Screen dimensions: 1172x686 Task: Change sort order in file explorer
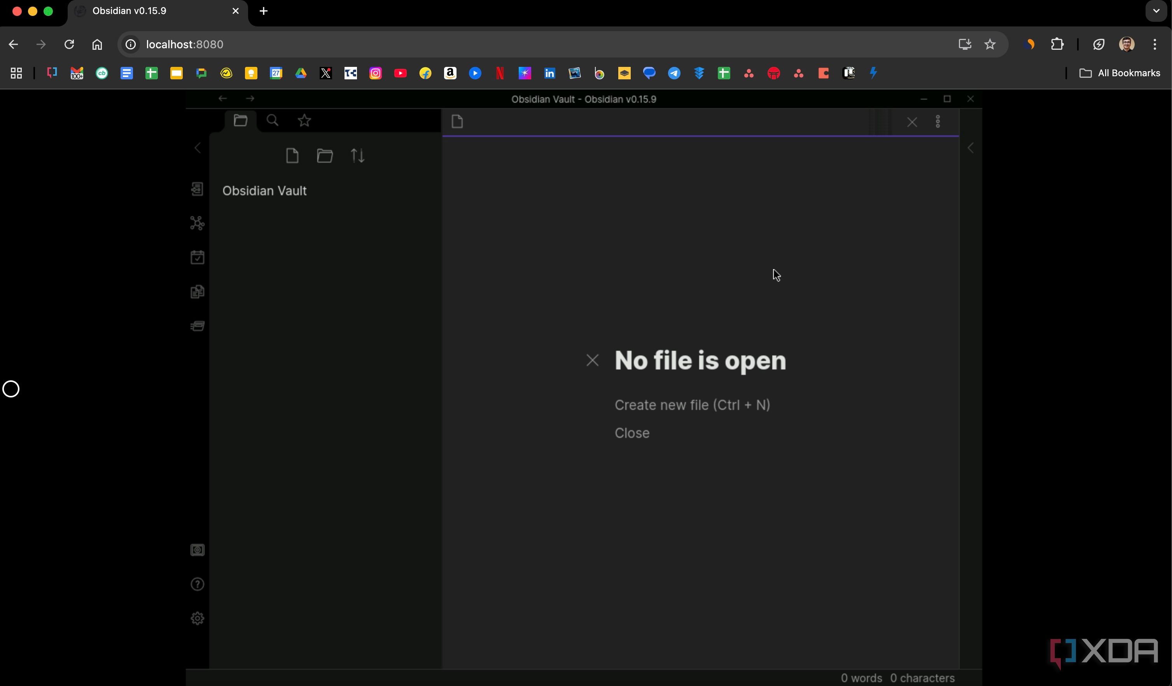click(x=357, y=155)
